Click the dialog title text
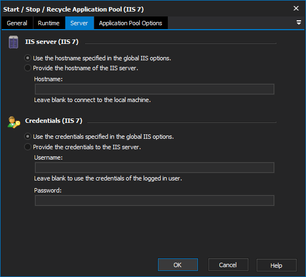Image resolution: width=306 pixels, height=277 pixels. (73, 9)
